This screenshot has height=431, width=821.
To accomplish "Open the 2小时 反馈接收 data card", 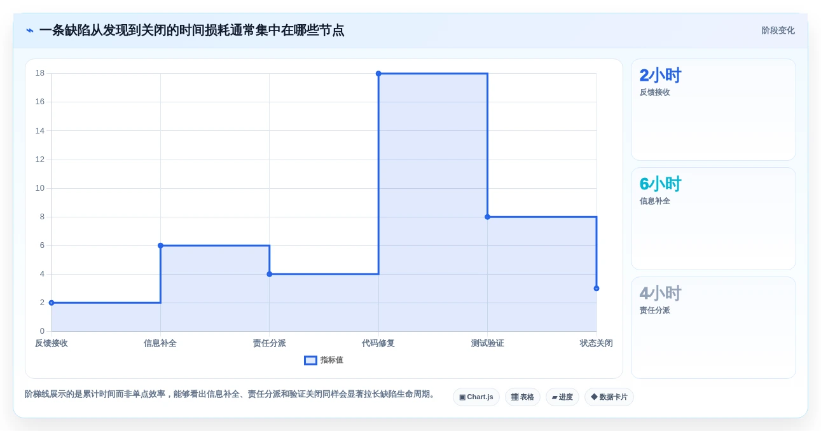I will point(713,110).
